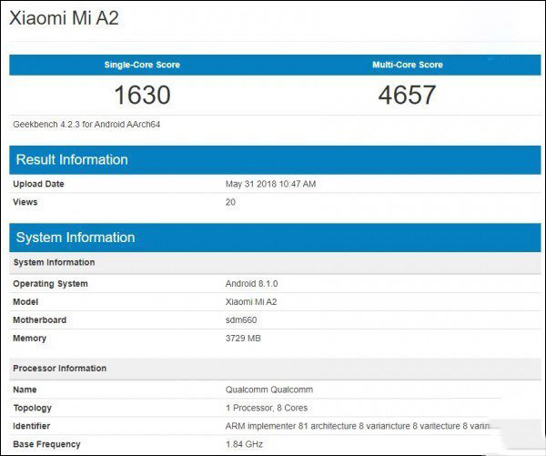Select the 'Single-Core Score' header
This screenshot has height=456, width=546.
coord(142,65)
